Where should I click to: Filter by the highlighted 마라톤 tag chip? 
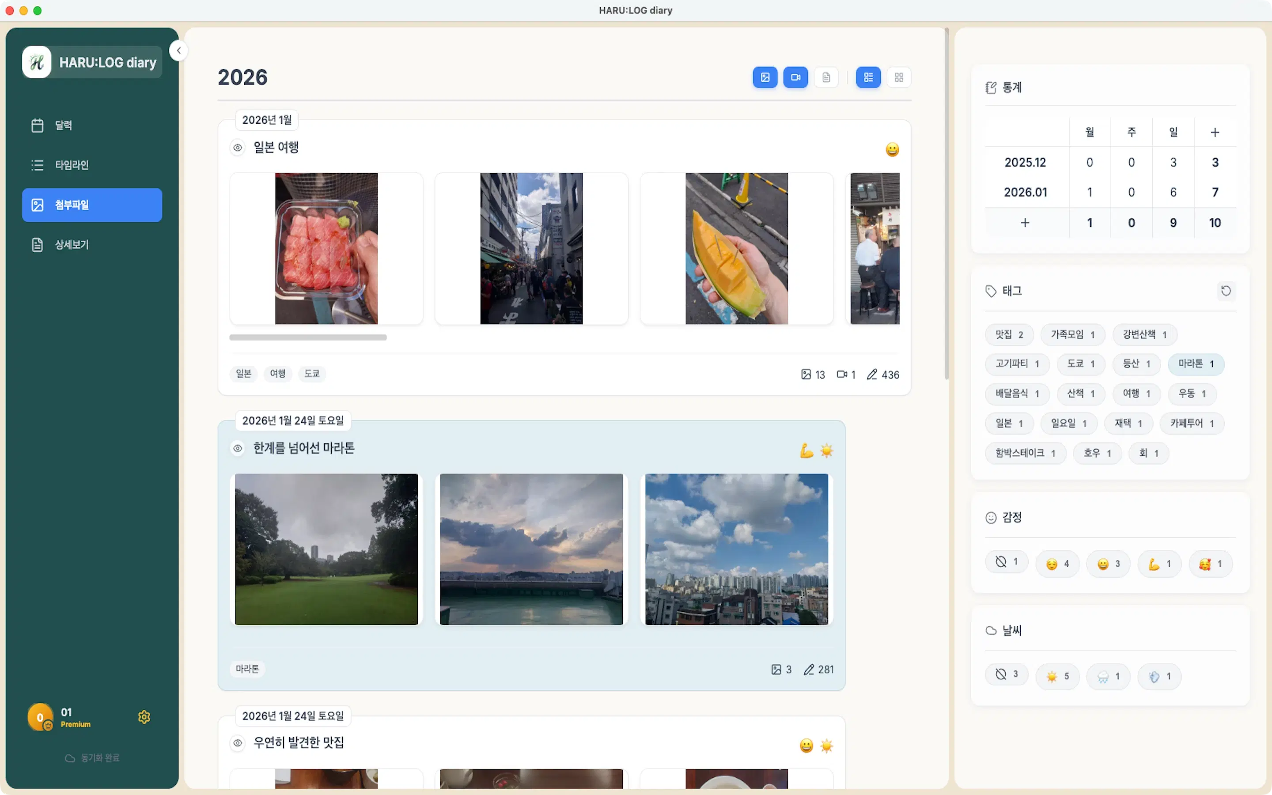click(1196, 364)
